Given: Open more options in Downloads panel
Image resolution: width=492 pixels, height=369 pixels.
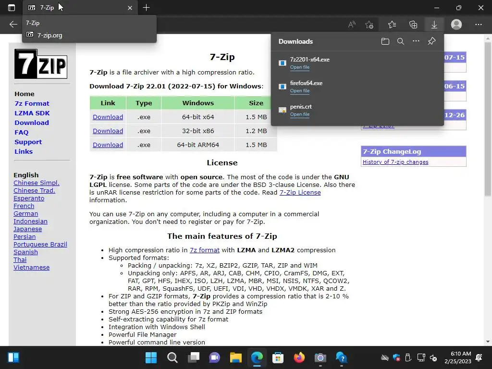Looking at the screenshot, I should pos(416,41).
